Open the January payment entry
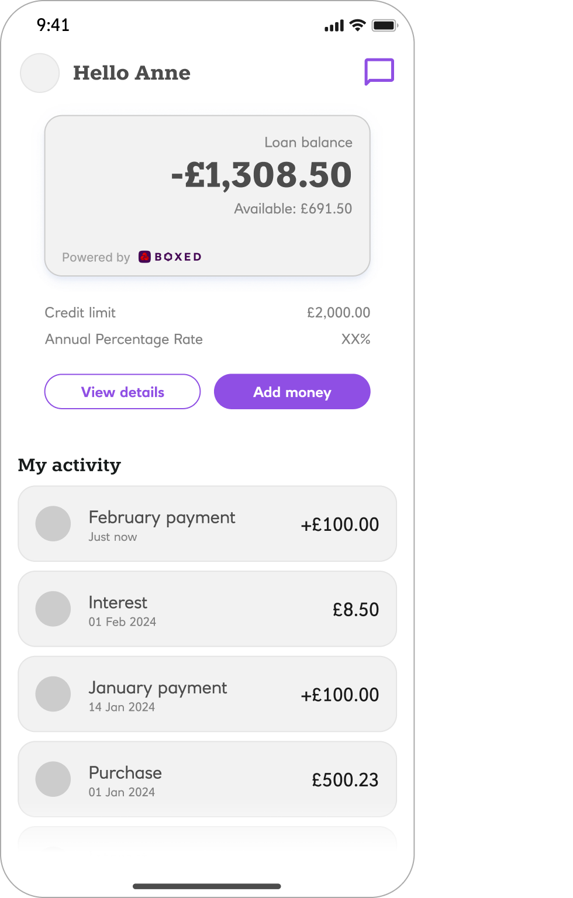The width and height of the screenshot is (573, 898). [207, 694]
